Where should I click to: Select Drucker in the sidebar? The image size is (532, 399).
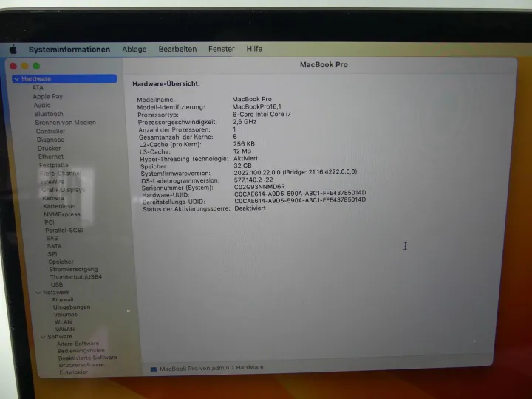50,149
